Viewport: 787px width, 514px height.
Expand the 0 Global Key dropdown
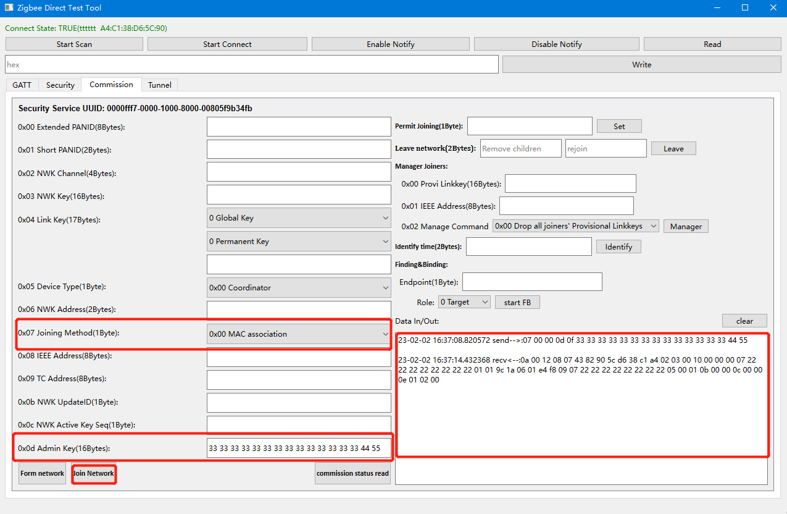(299, 217)
